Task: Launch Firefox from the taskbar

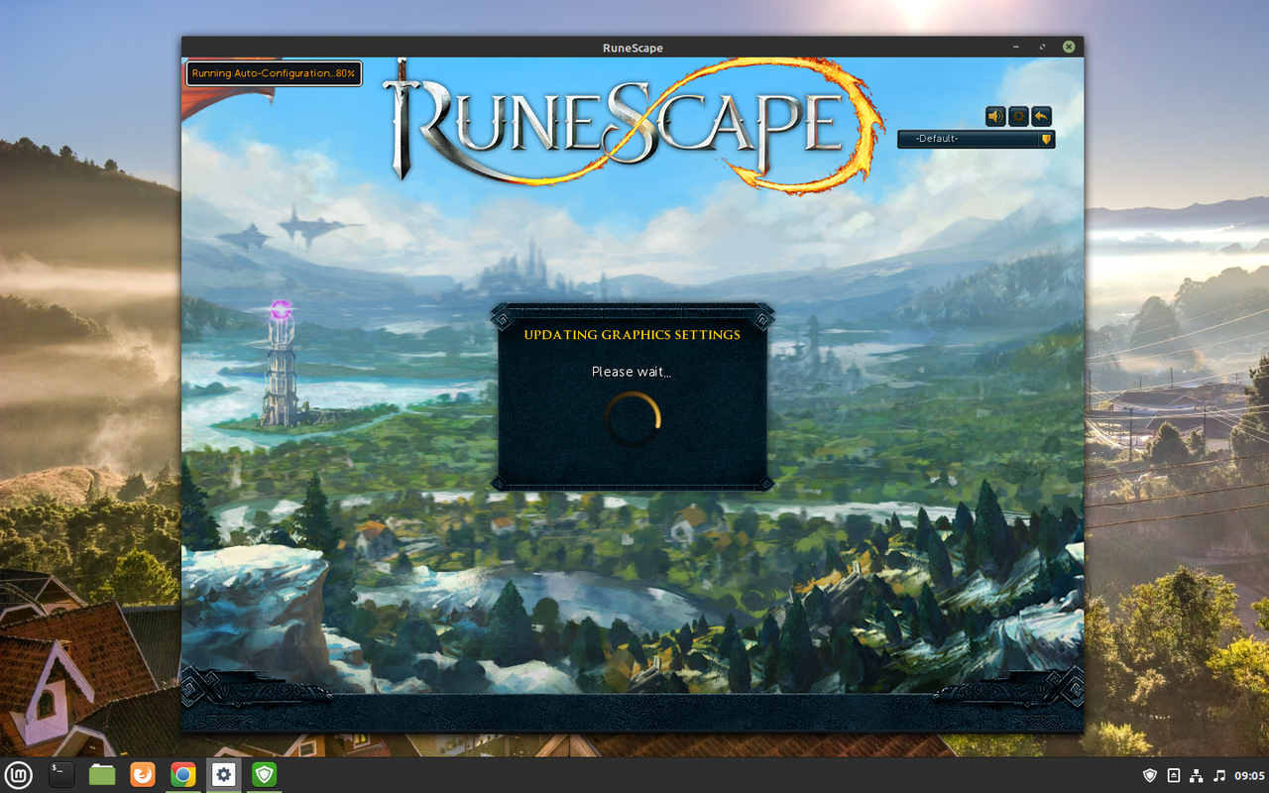Action: (143, 774)
